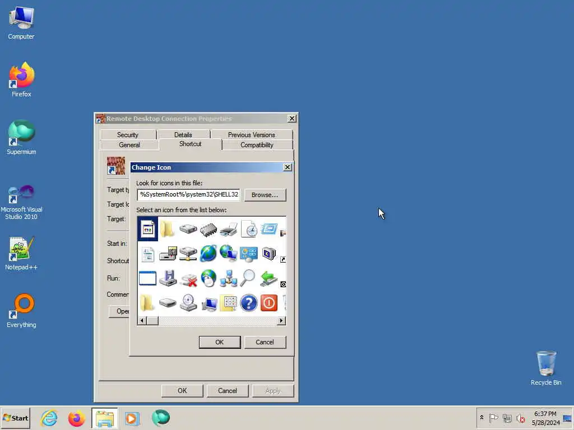Screen dimensions: 574x430
Task: Open Windows Media Player from the taskbar
Action: coord(132,418)
